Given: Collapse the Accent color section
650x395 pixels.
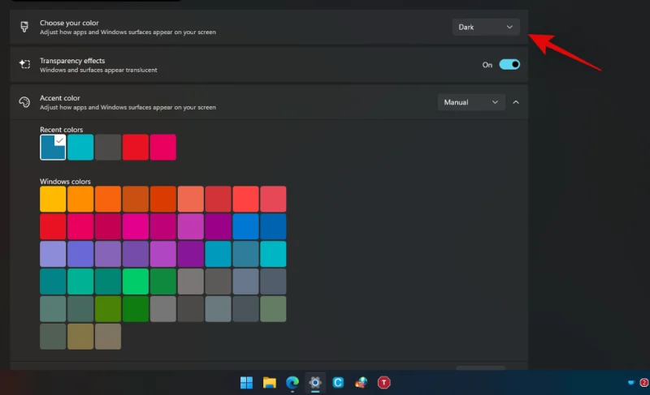Looking at the screenshot, I should coord(516,102).
